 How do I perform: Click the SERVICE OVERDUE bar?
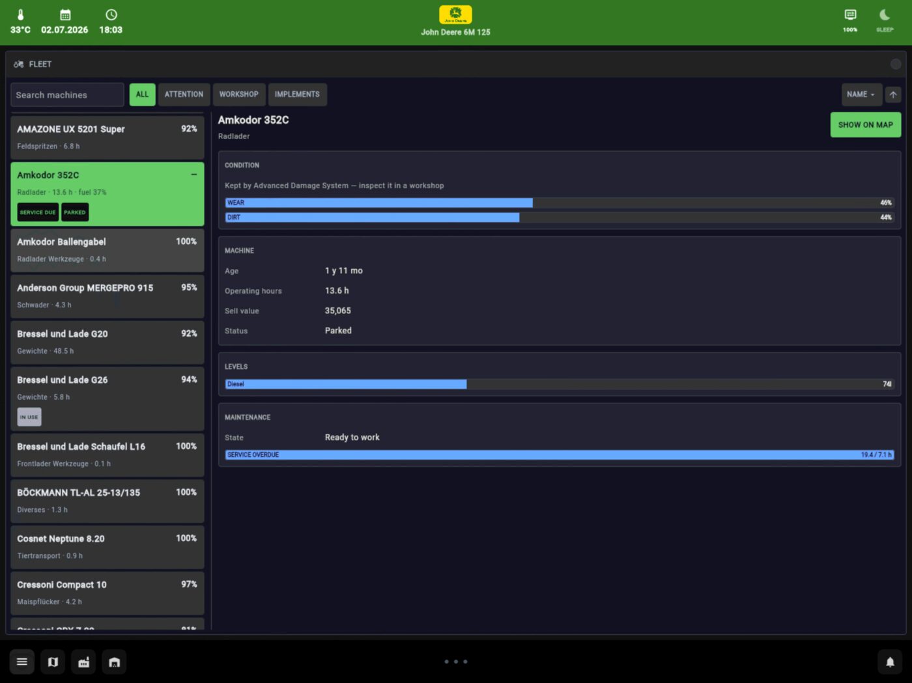[x=560, y=454]
